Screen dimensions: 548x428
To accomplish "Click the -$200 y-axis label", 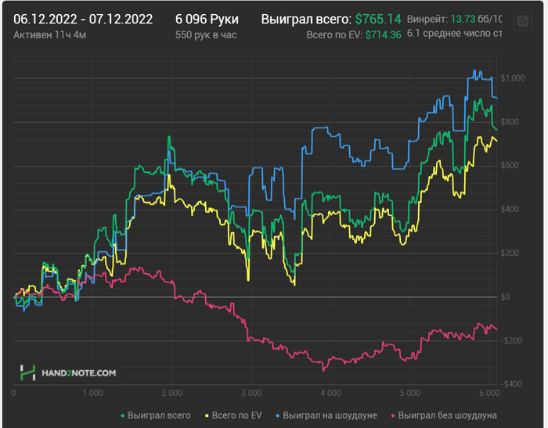I will click(x=511, y=340).
